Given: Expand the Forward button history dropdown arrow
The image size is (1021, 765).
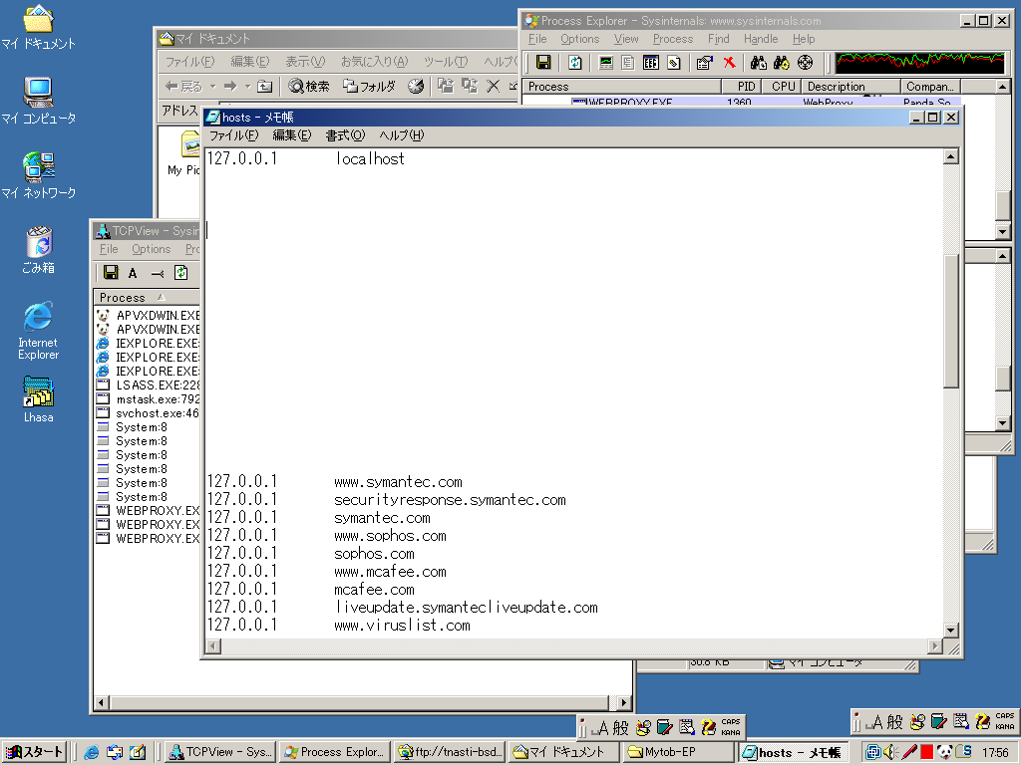Looking at the screenshot, I should (x=247, y=87).
